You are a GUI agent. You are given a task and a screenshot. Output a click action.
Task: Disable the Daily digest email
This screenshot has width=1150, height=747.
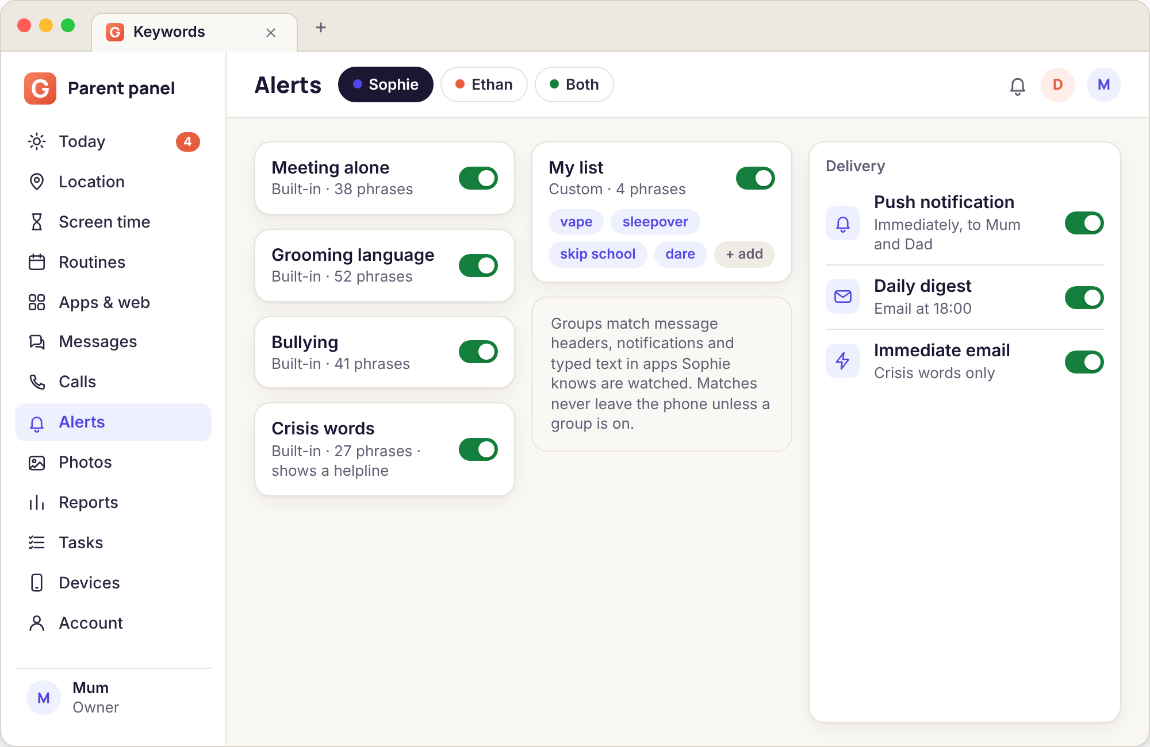tap(1084, 298)
